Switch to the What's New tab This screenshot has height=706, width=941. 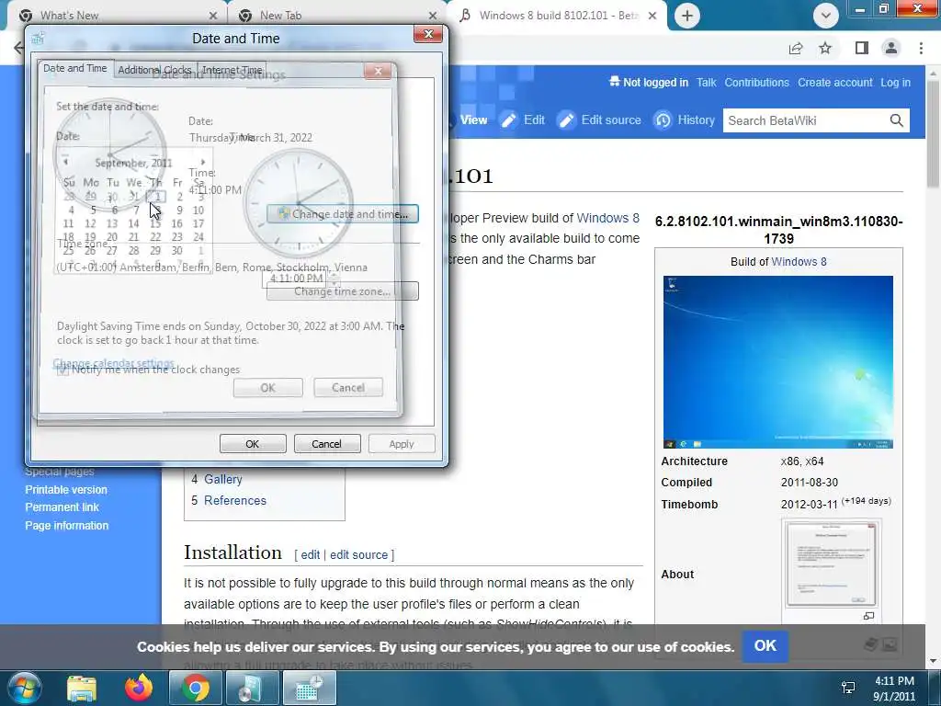(113, 16)
